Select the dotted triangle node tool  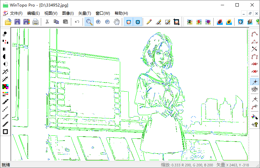[x=254, y=41]
